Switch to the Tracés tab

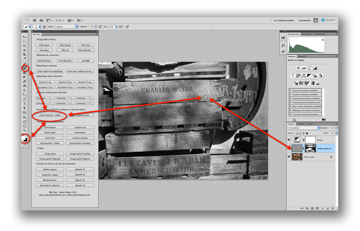pyautogui.click(x=310, y=124)
